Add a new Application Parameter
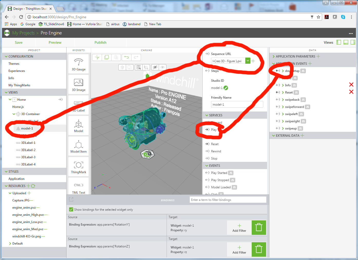Image resolution: width=358 pixels, height=260 pixels. [318, 56]
